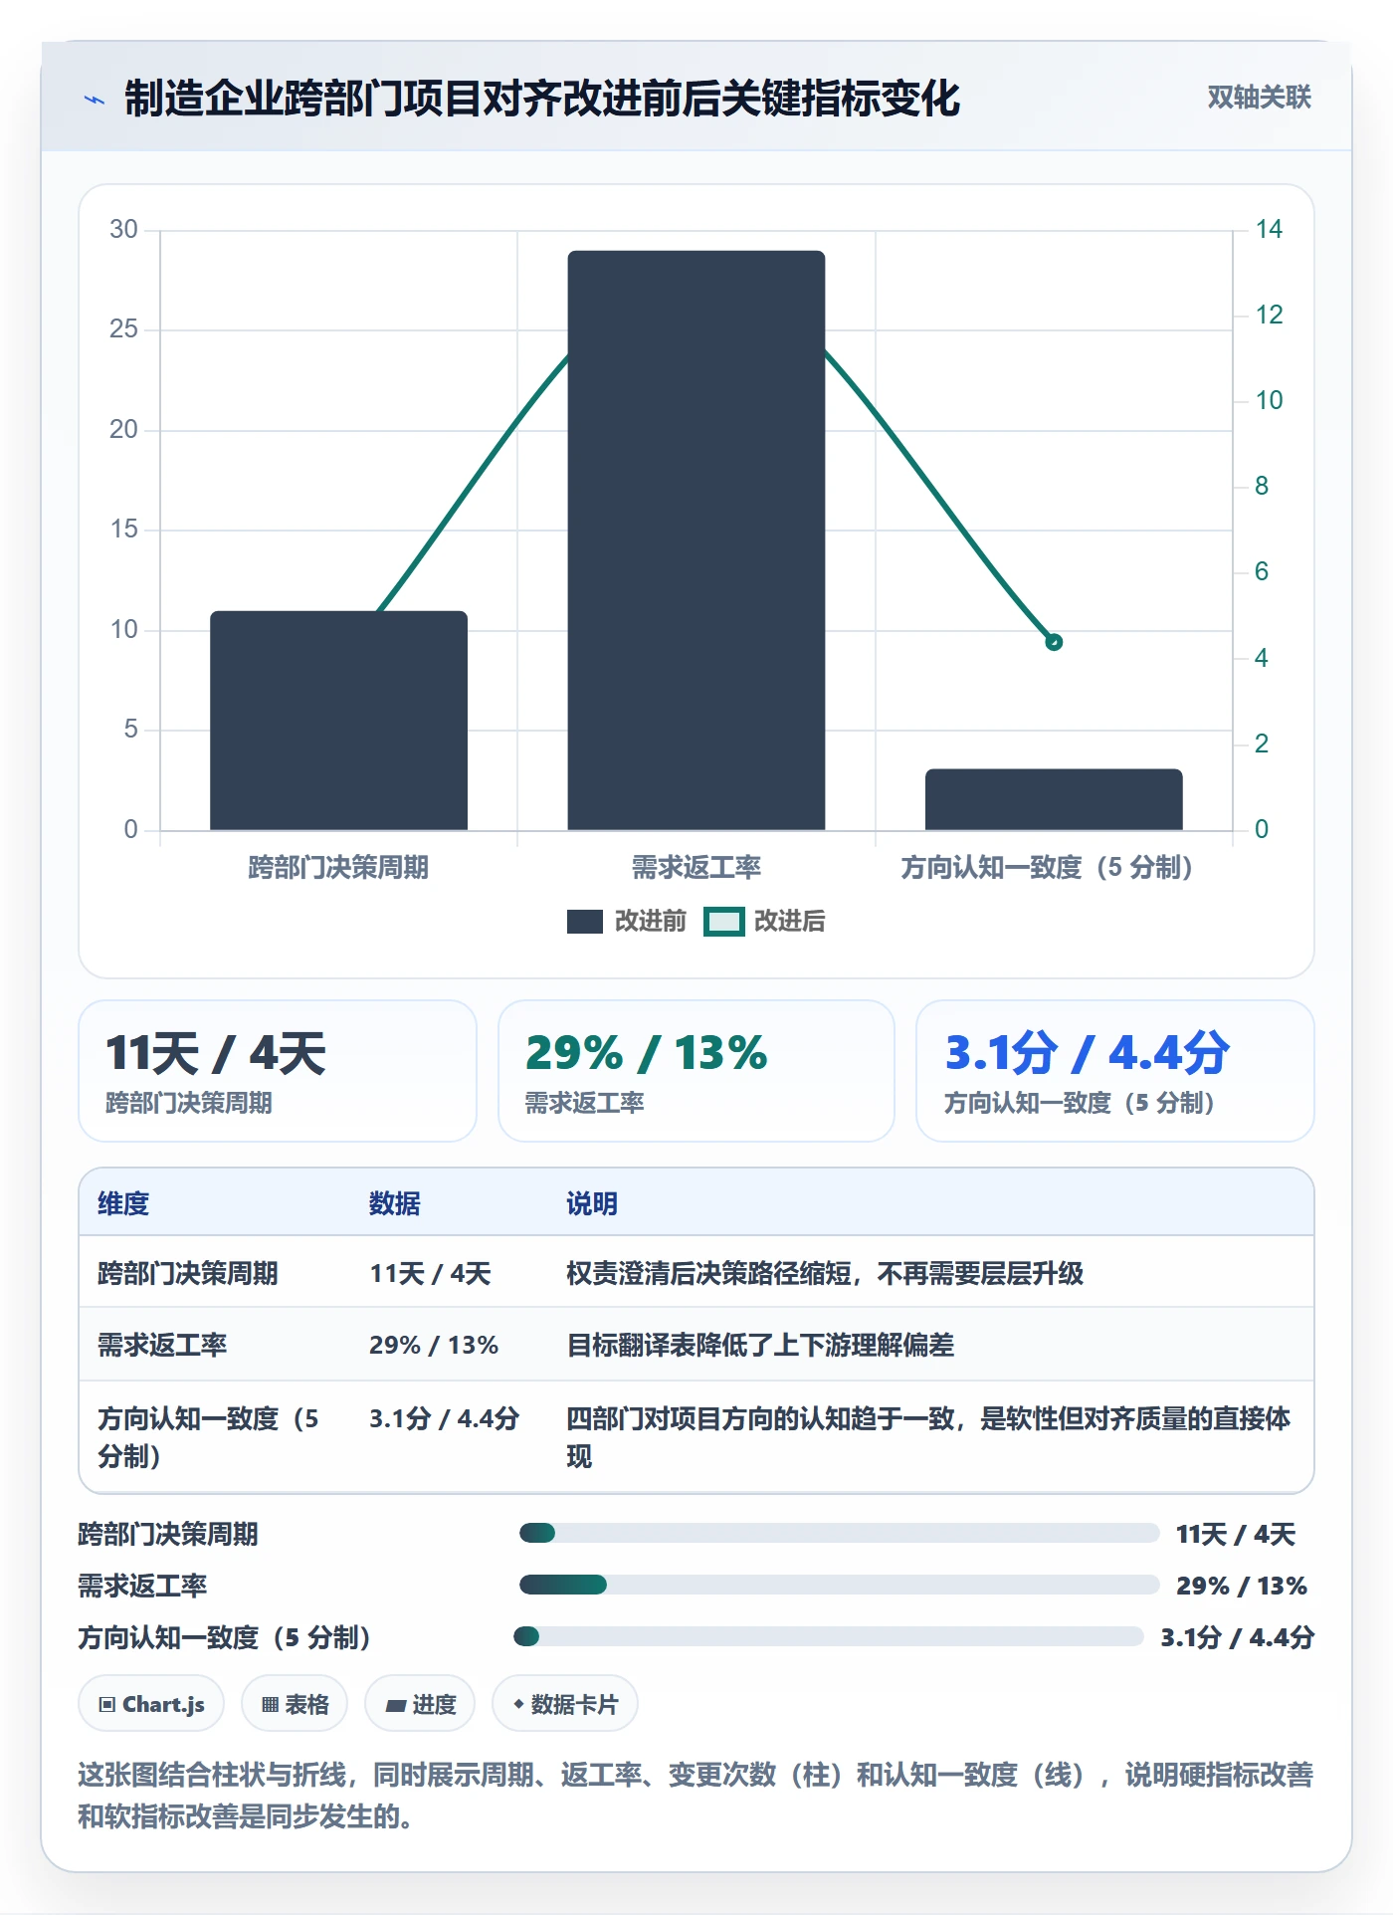Viewport: 1393px width, 1915px height.
Task: Click the 维度 column header
Action: pyautogui.click(x=123, y=1203)
